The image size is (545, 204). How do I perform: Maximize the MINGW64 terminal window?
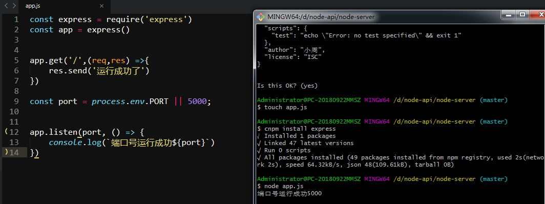(522, 14)
